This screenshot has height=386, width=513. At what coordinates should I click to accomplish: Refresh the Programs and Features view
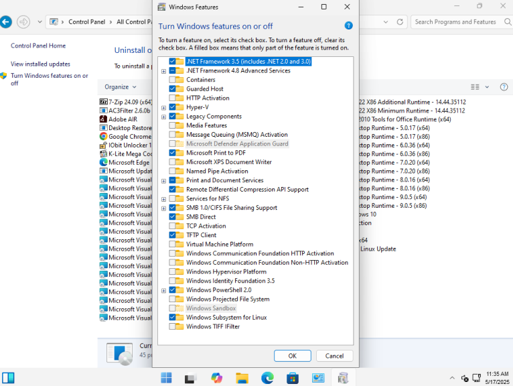[400, 22]
